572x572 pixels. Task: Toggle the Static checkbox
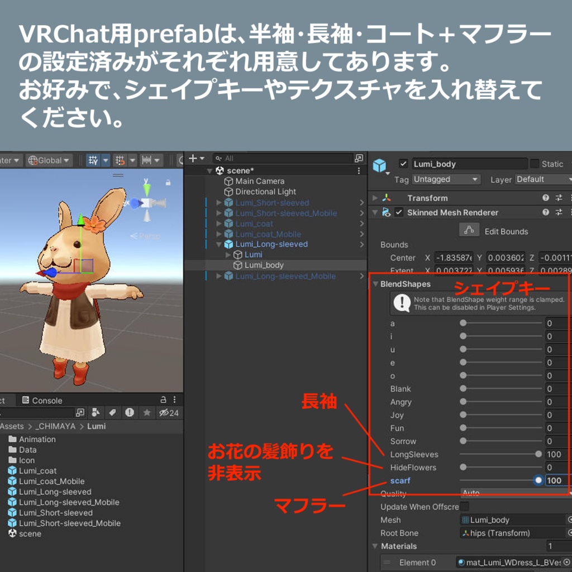tap(535, 164)
